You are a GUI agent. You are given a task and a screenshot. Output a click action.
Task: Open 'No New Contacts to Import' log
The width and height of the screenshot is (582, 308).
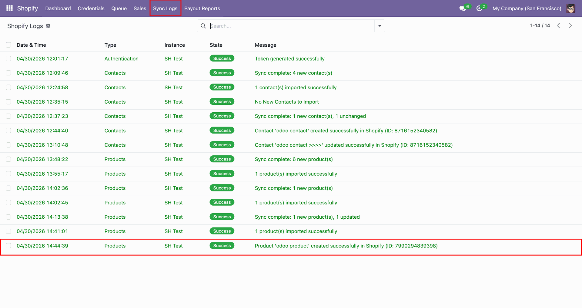[287, 102]
